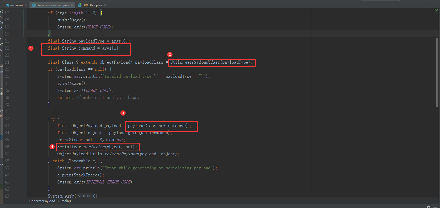
Task: Click the 'status:' parameter hint
Action: pos(85,196)
